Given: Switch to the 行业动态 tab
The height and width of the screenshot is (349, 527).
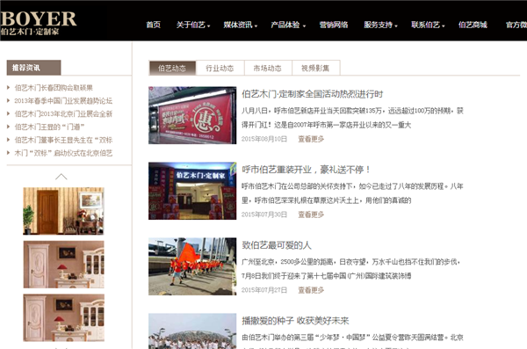Looking at the screenshot, I should tap(220, 68).
